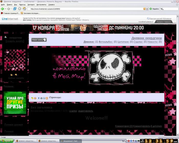Click the Stop loading icon

[x=20, y=9]
